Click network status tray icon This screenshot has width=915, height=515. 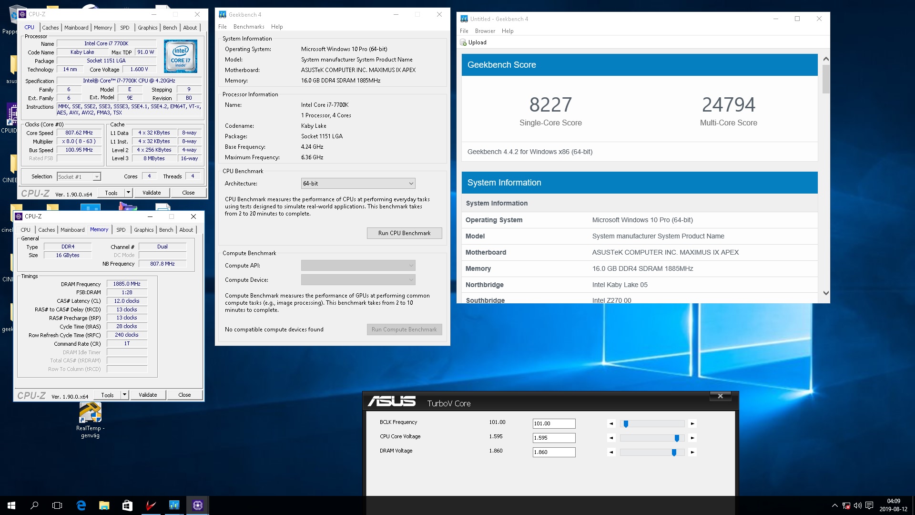(x=846, y=505)
